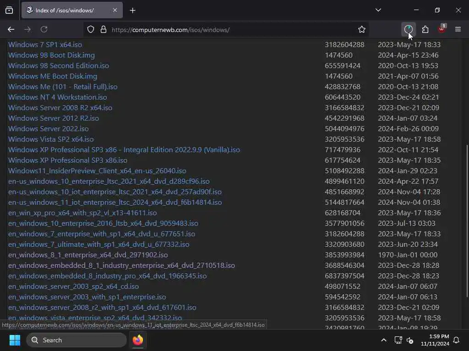Click the red uBlock extension icon
Viewport: 469px width, 351px height.
tap(442, 29)
